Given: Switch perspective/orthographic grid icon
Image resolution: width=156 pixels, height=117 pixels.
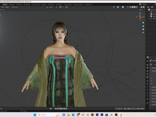Looking at the screenshot, I should tap(143, 32).
